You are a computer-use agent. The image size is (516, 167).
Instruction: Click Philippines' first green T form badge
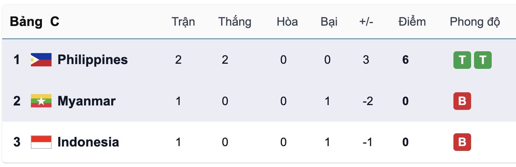[462, 60]
